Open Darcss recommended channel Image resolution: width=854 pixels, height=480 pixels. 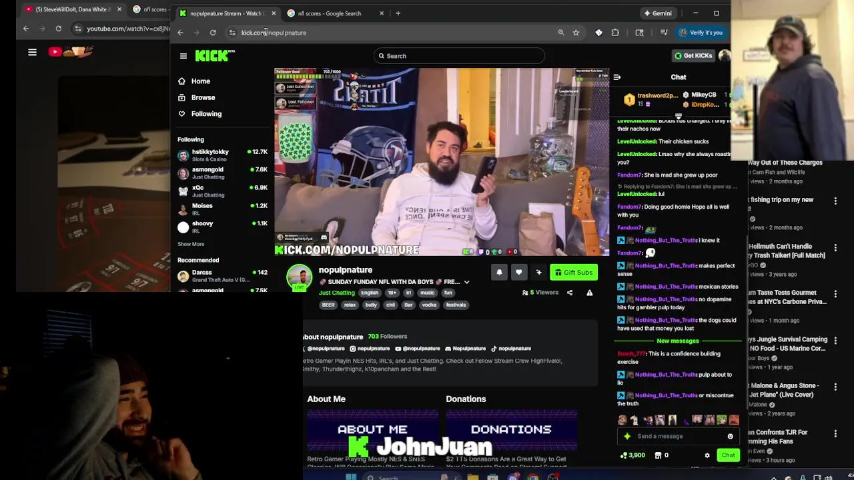(222, 276)
